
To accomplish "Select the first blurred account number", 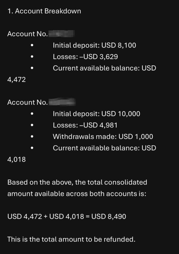I will [x=61, y=33].
